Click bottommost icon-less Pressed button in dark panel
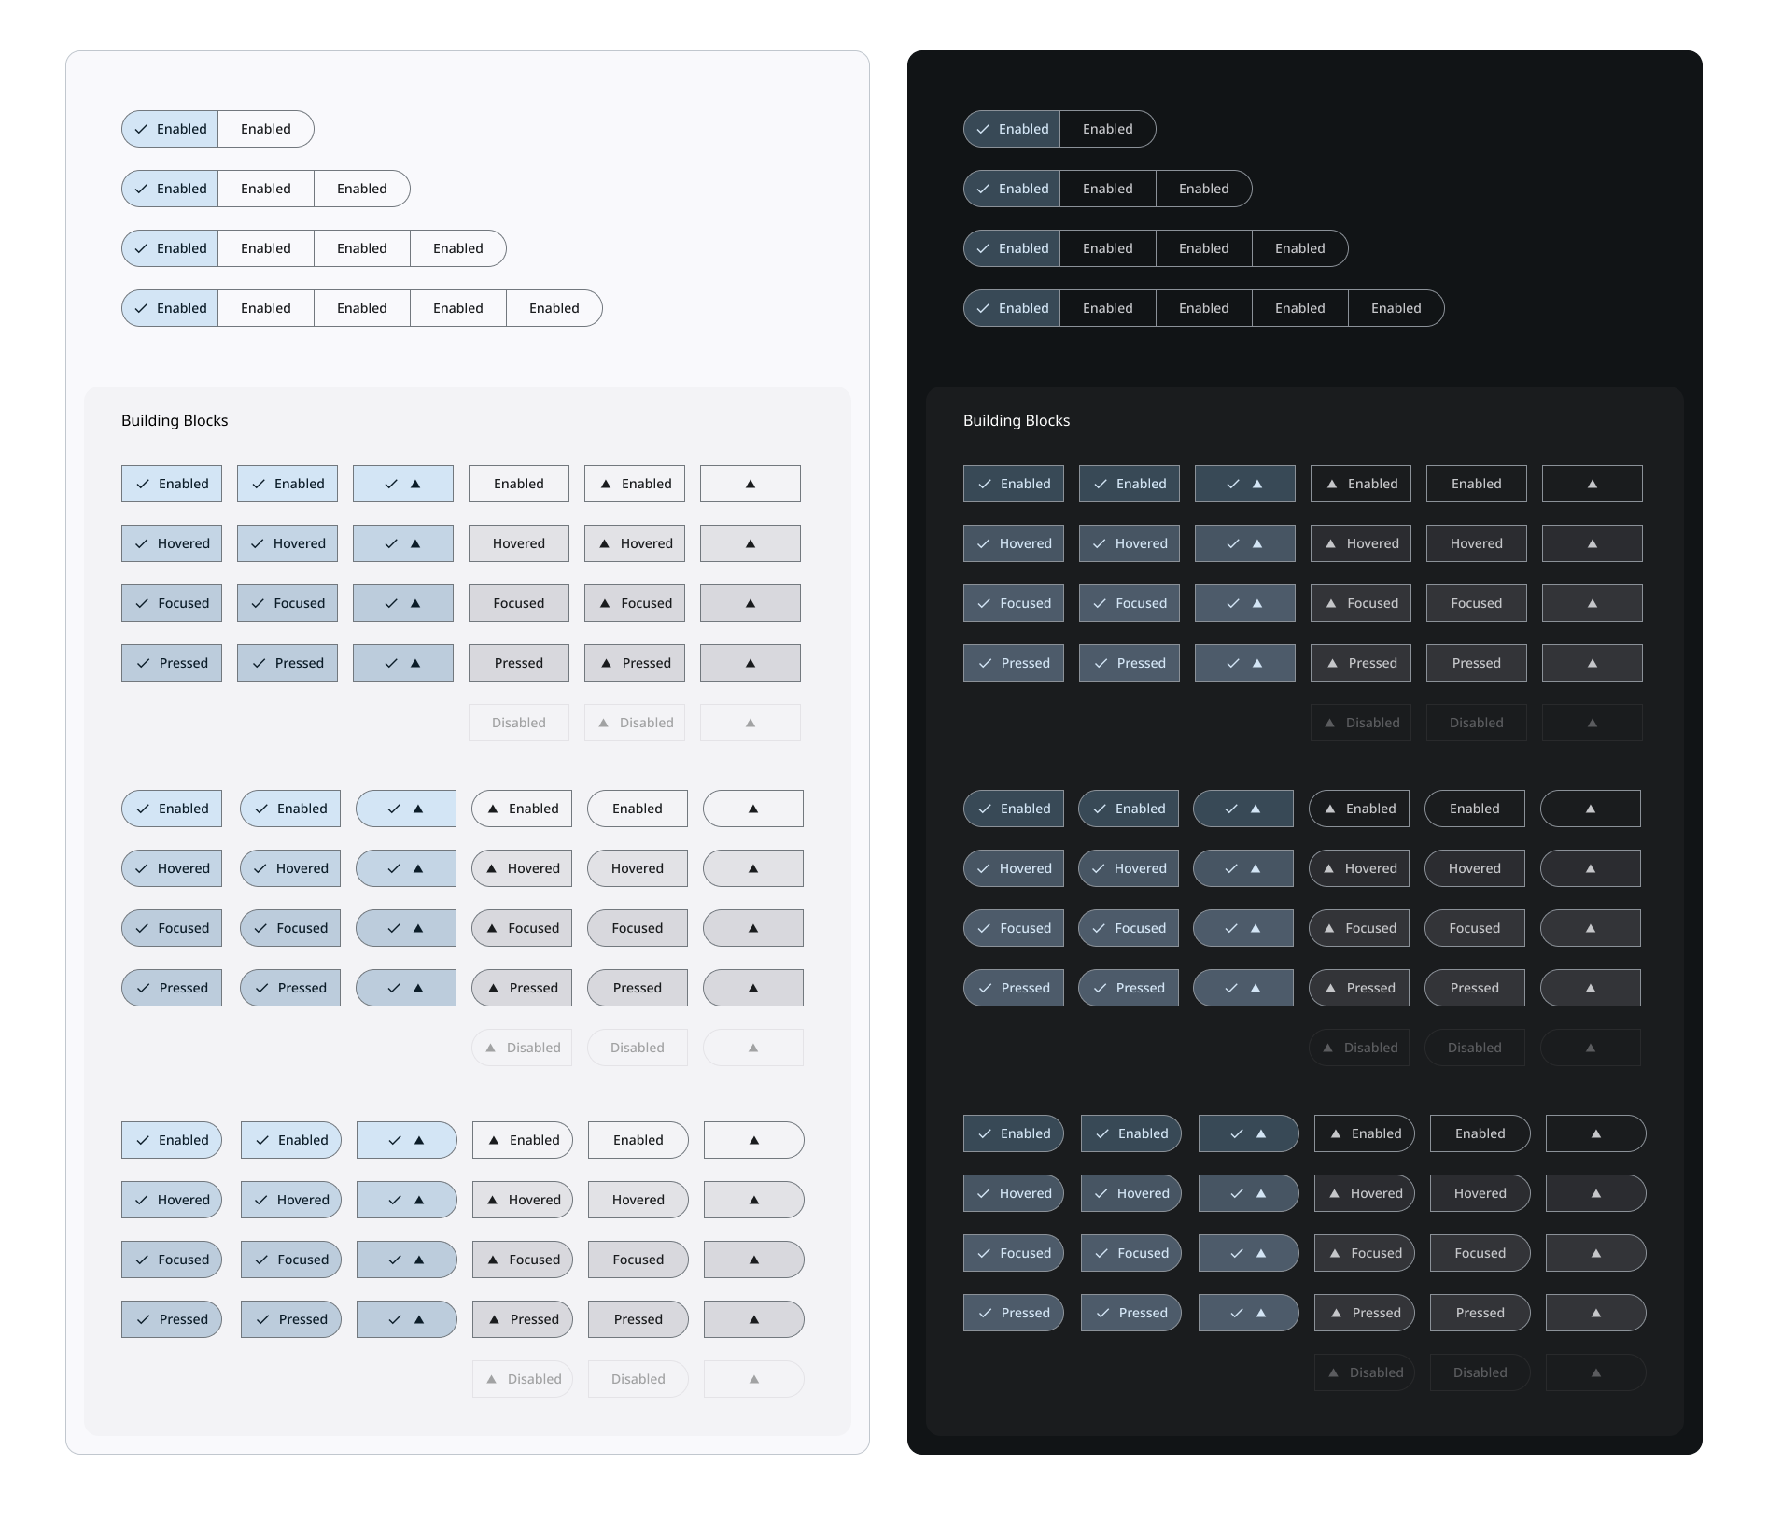This screenshot has width=1768, height=1520. (x=1480, y=1313)
